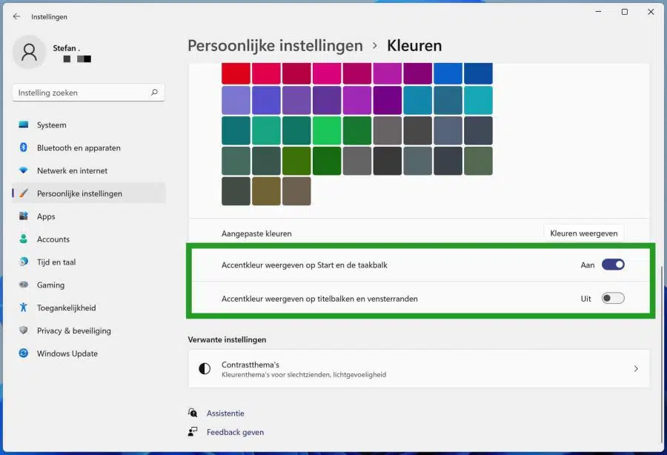Open the Gaming settings
Viewport: 667px width, 455px height.
(x=88, y=285)
